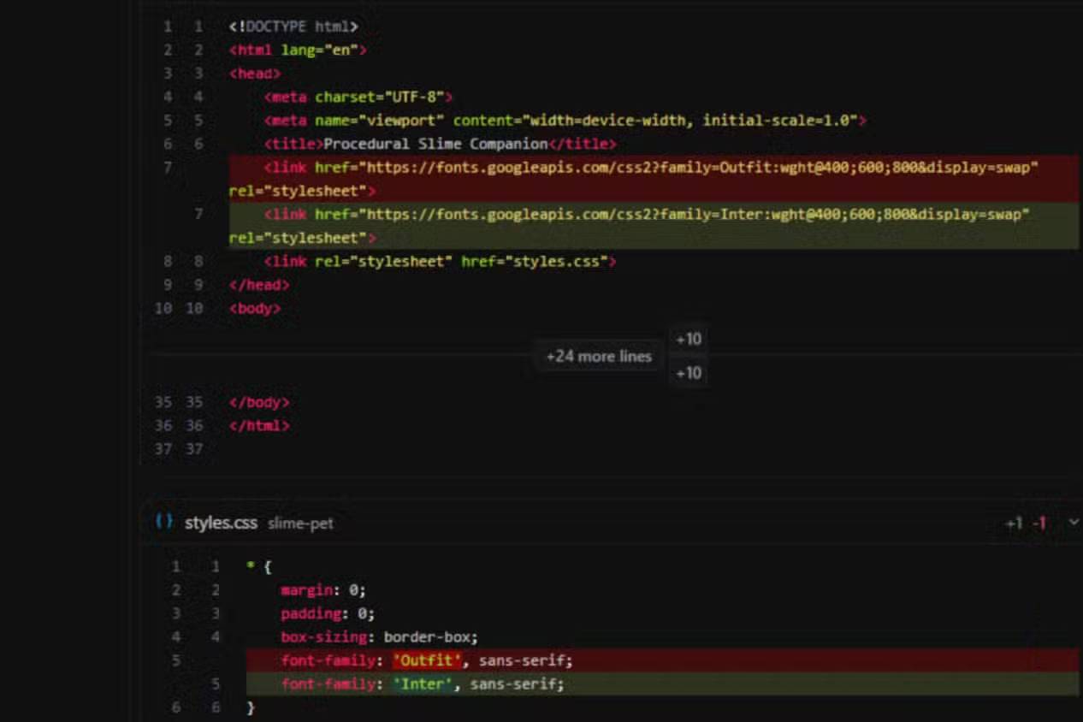The width and height of the screenshot is (1083, 722).
Task: Click the link href="styles.css" line
Action: tap(440, 261)
